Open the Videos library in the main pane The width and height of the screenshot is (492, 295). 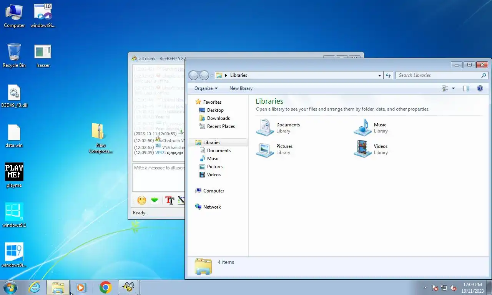(x=371, y=149)
